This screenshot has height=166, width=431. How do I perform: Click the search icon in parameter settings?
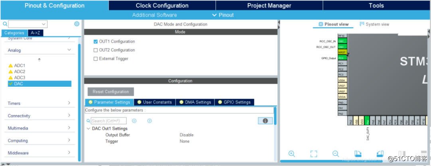[88, 121]
